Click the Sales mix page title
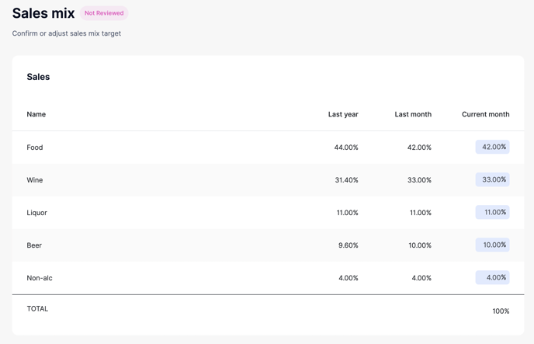 click(x=43, y=13)
